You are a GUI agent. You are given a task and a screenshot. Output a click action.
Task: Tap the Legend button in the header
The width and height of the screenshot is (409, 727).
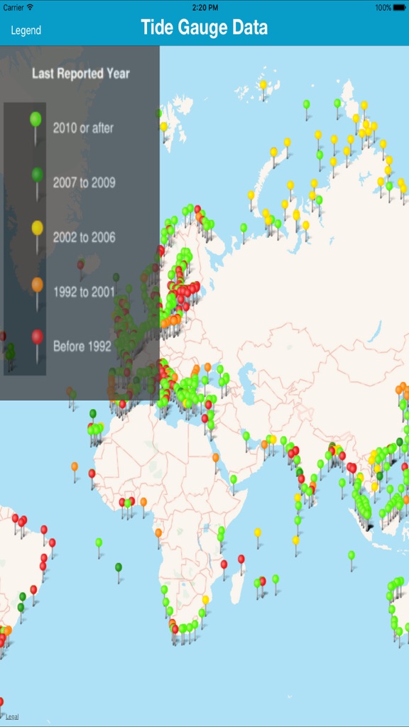pyautogui.click(x=26, y=30)
